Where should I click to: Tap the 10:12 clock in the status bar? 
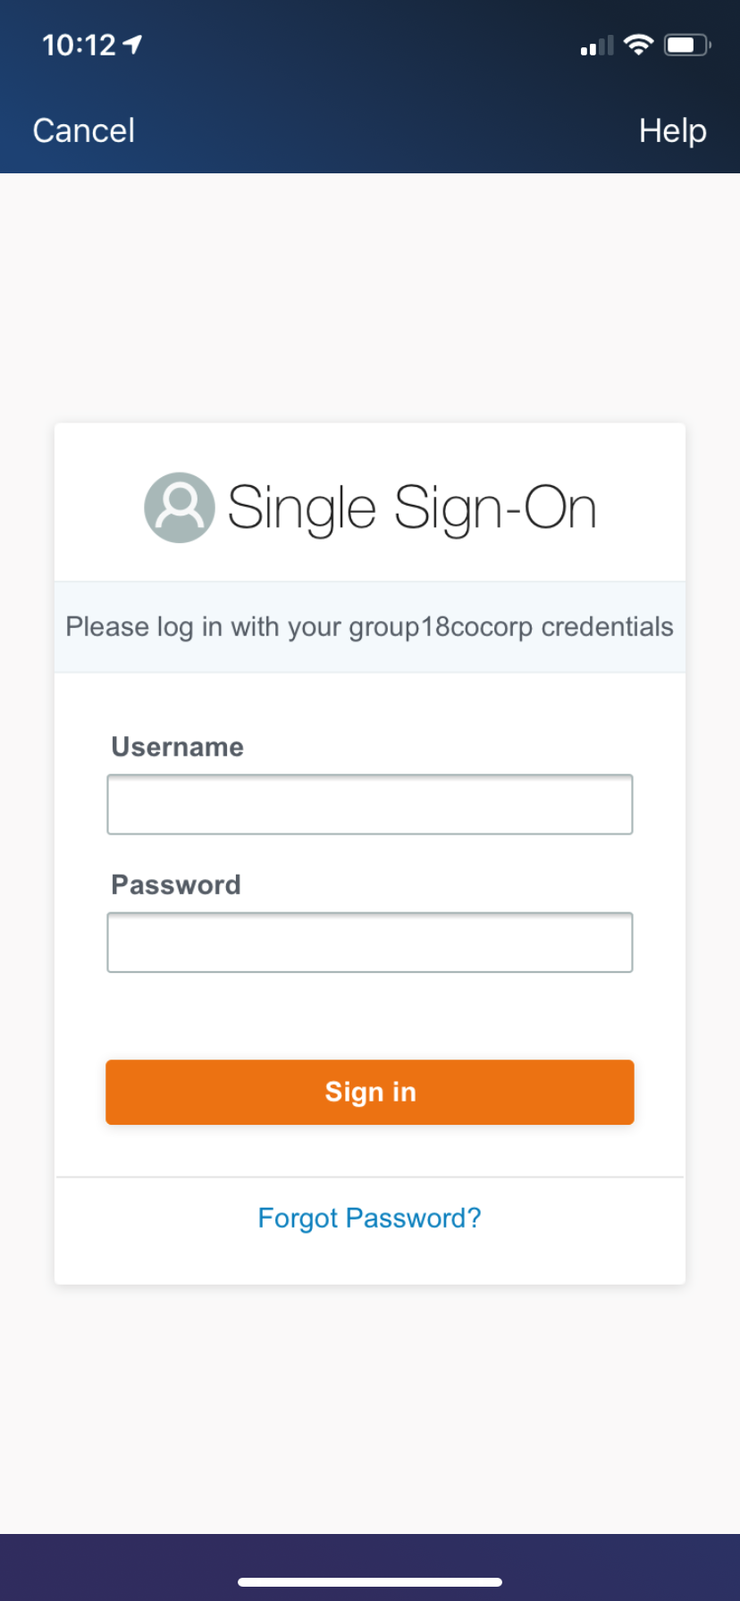coord(79,45)
